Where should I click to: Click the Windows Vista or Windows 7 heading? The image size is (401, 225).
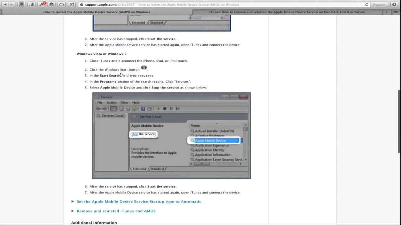[x=102, y=54]
